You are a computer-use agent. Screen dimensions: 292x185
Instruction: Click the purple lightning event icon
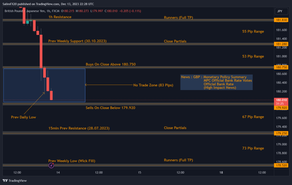pyautogui.click(x=51, y=165)
